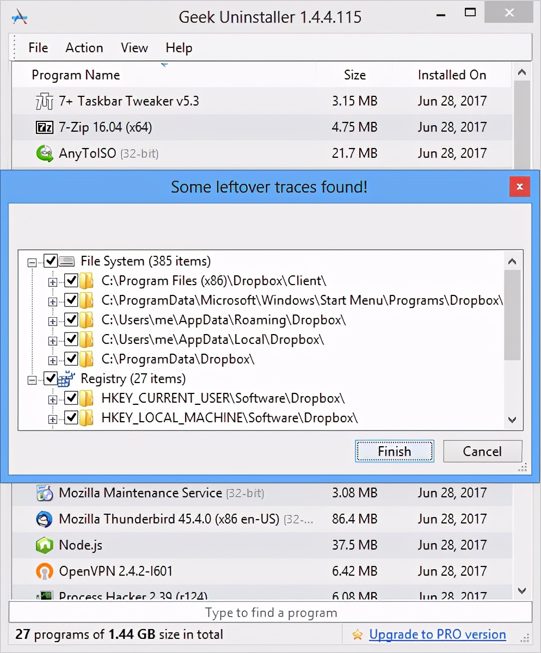
Task: Uncheck the C:\ProgramData\Dropbox\ checkbox
Action: point(71,359)
